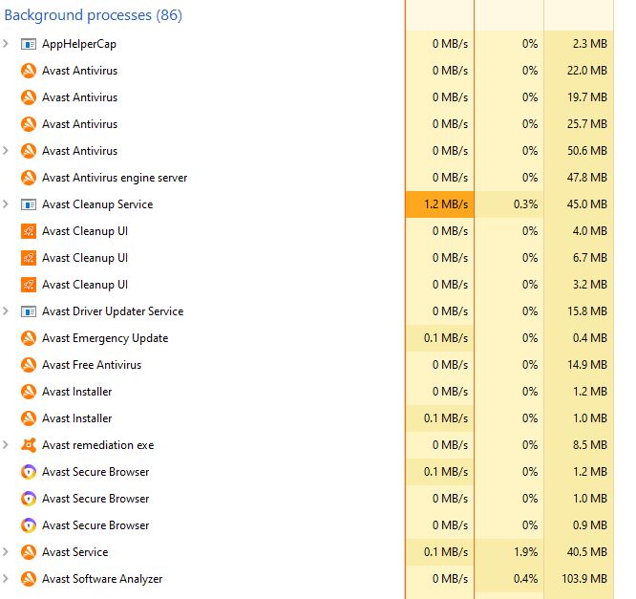The width and height of the screenshot is (636, 599).
Task: Select the AppHelperCap process name
Action: (x=79, y=44)
